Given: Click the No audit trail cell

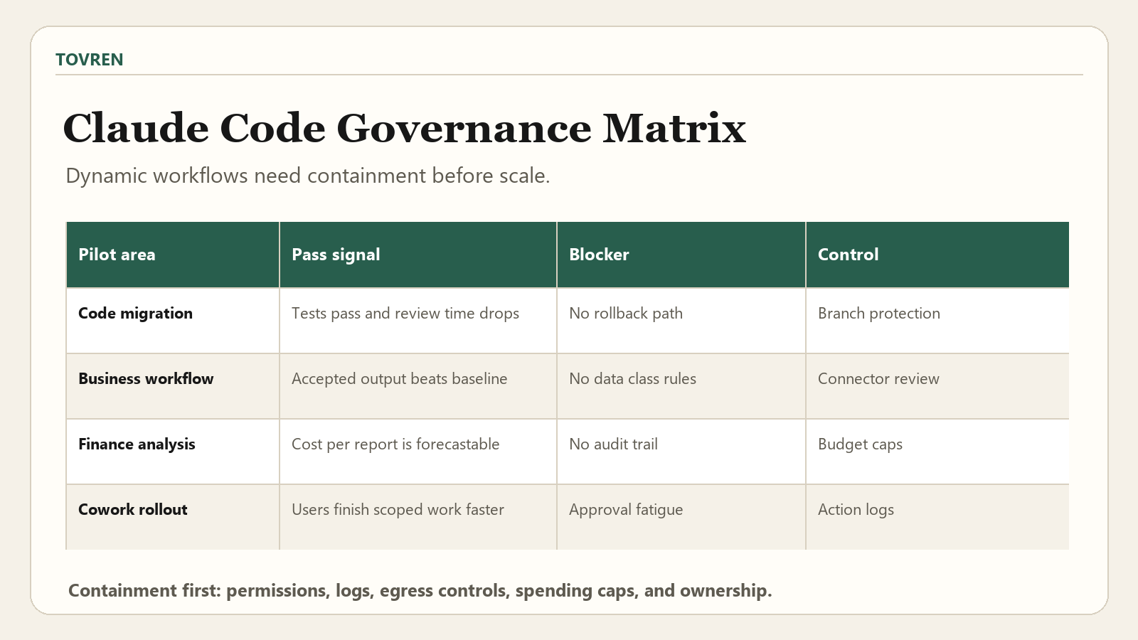Looking at the screenshot, I should pos(681,452).
